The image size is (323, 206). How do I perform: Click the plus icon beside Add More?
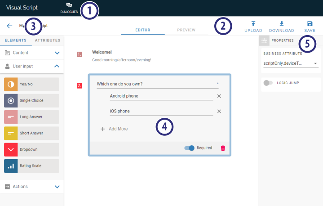click(102, 129)
